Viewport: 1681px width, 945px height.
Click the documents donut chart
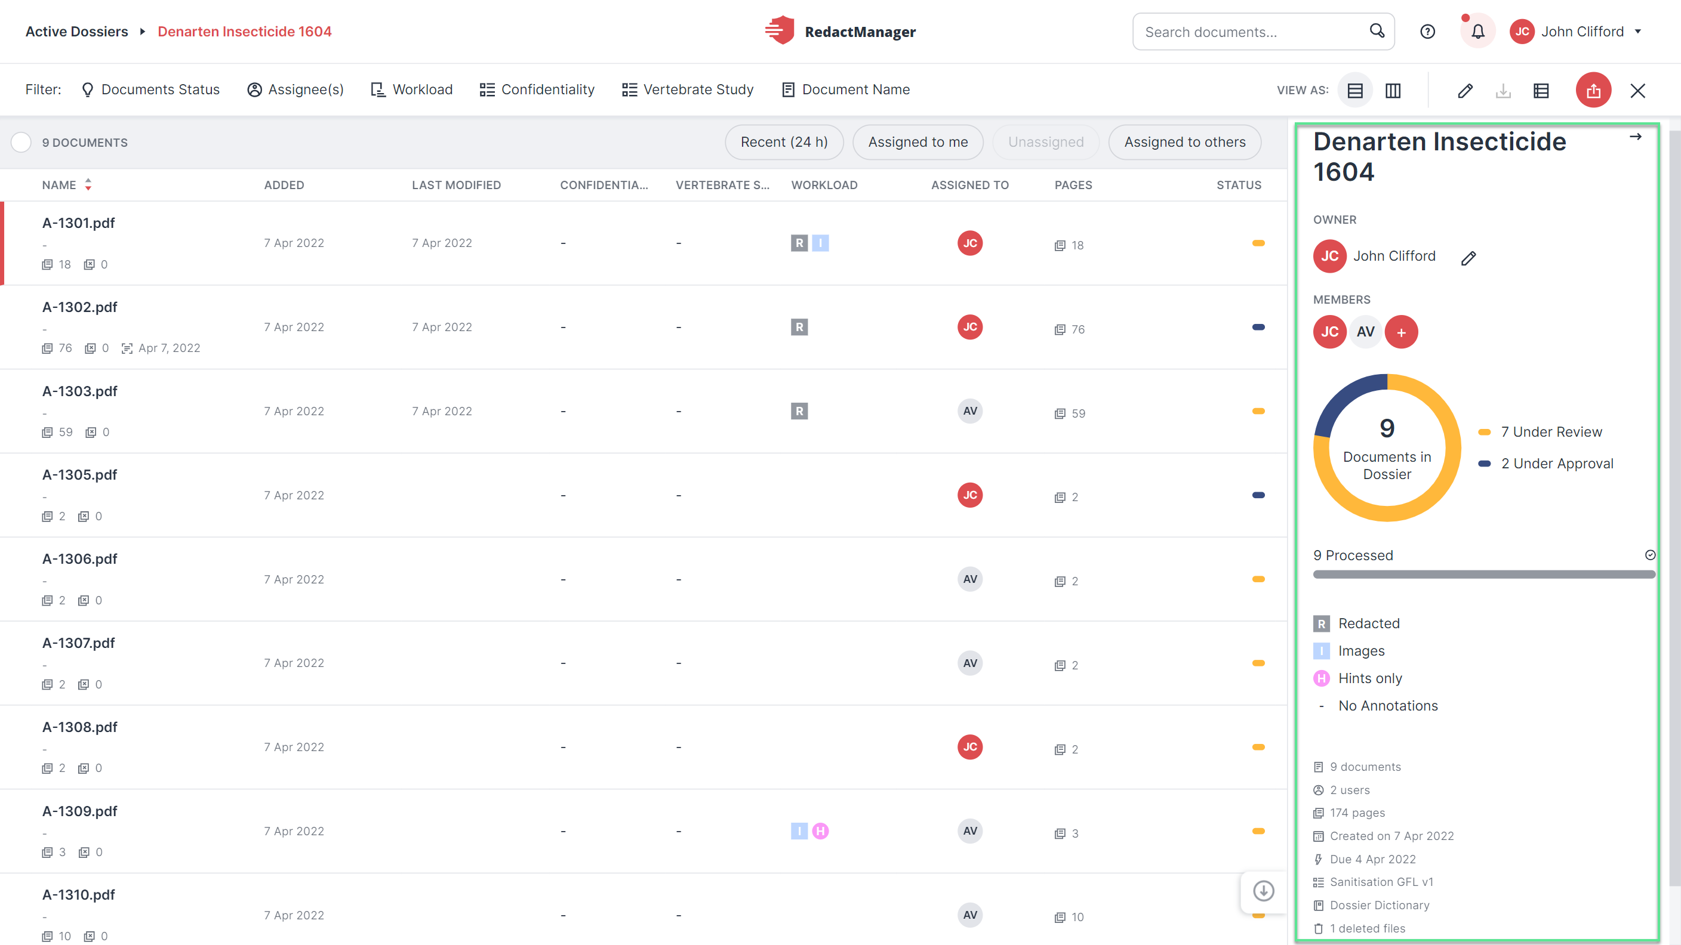[x=1387, y=447]
